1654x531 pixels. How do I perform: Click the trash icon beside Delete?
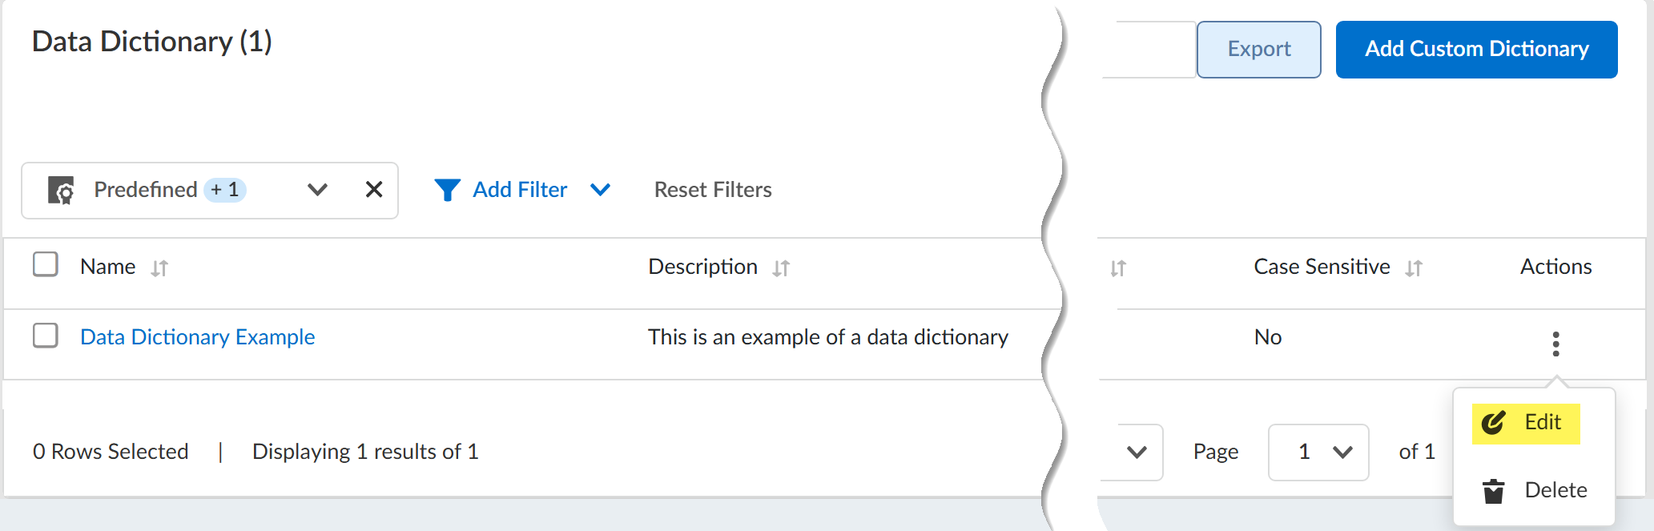(1493, 491)
